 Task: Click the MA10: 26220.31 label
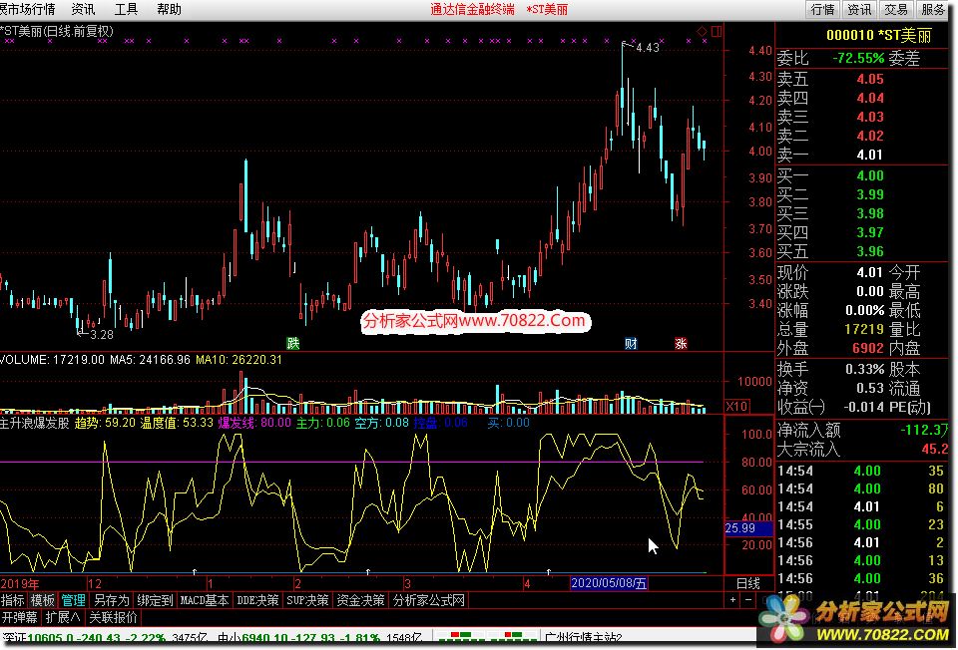239,360
